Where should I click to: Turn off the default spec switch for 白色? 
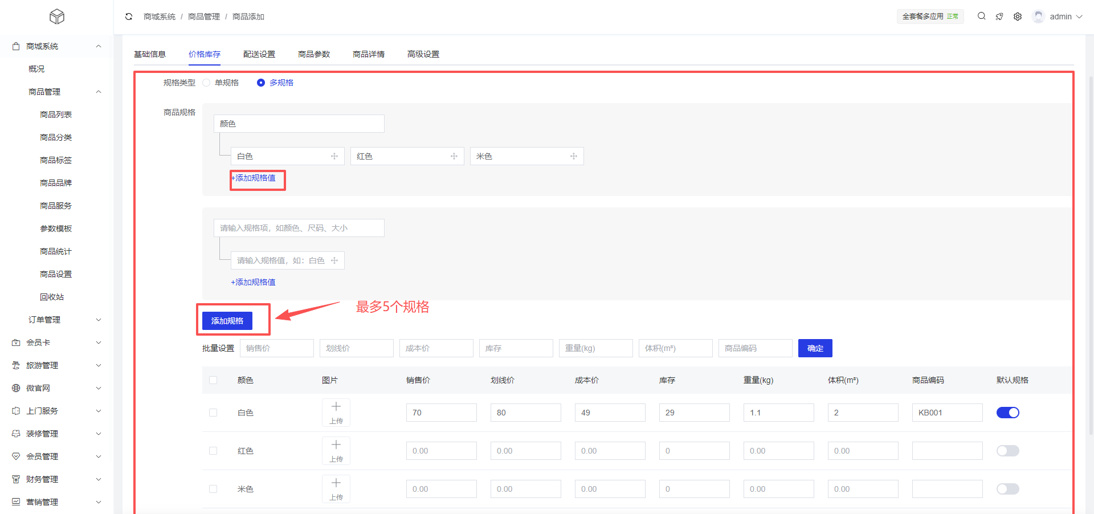tap(1007, 413)
